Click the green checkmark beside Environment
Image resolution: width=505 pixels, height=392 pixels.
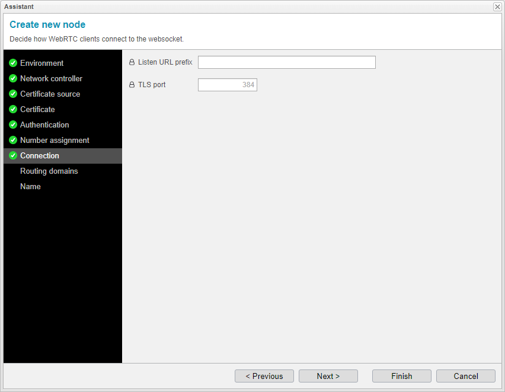click(13, 63)
